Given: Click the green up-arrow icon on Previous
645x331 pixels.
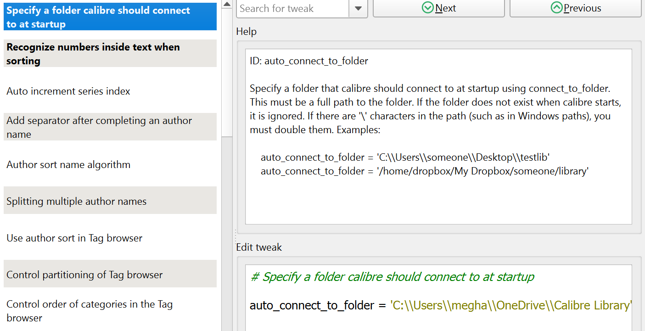Looking at the screenshot, I should pos(556,8).
